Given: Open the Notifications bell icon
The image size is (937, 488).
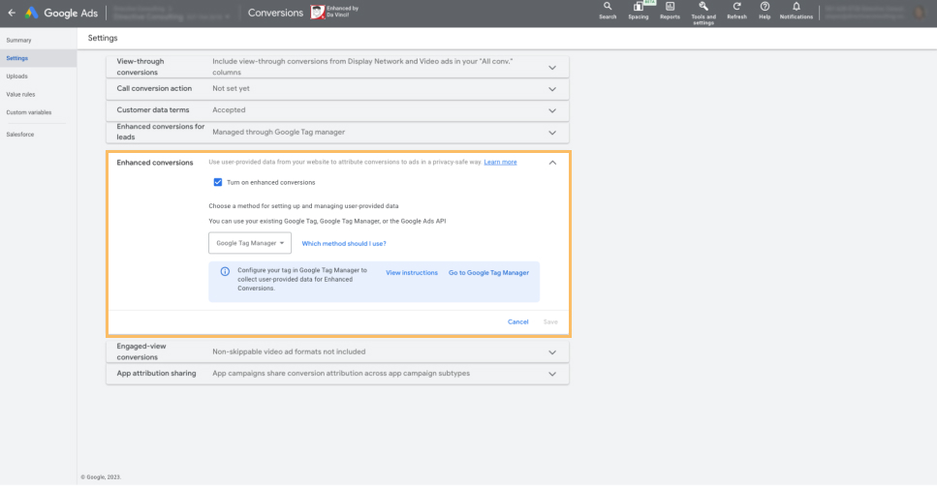Looking at the screenshot, I should (x=796, y=10).
